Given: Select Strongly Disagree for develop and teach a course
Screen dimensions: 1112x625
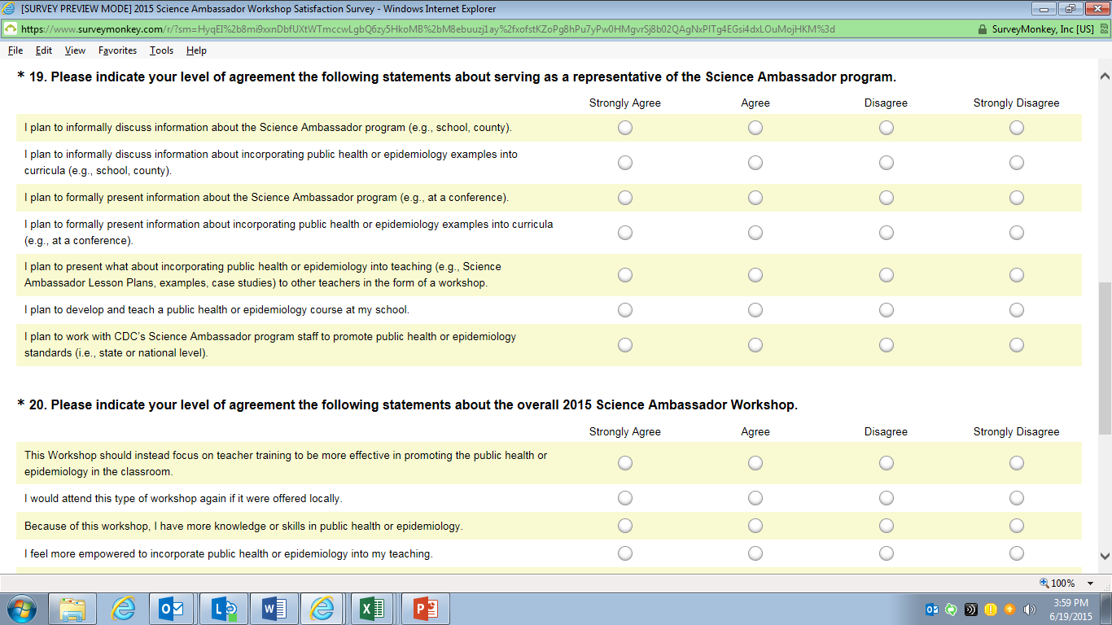Looking at the screenshot, I should pos(1017,310).
